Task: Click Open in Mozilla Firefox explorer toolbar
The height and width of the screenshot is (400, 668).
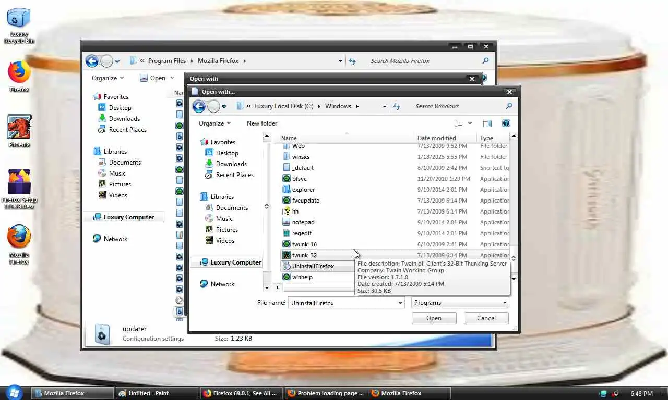Action: coord(152,78)
